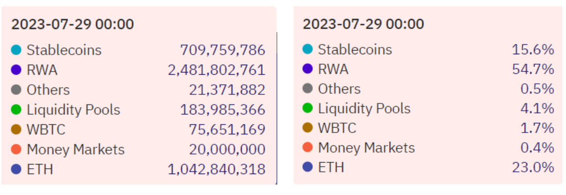
Task: Select the teal Stablecoins dot beside 15.6%
Action: click(308, 49)
